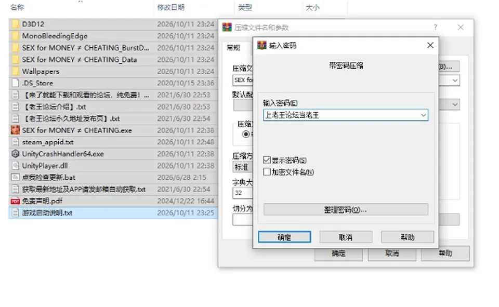Click 帮助 in the 压缩文件名和参数 dialog
The image size is (499, 307).
click(445, 253)
